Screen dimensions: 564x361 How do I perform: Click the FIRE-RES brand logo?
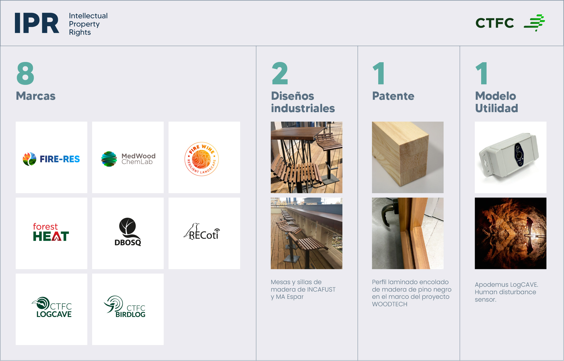tap(51, 159)
